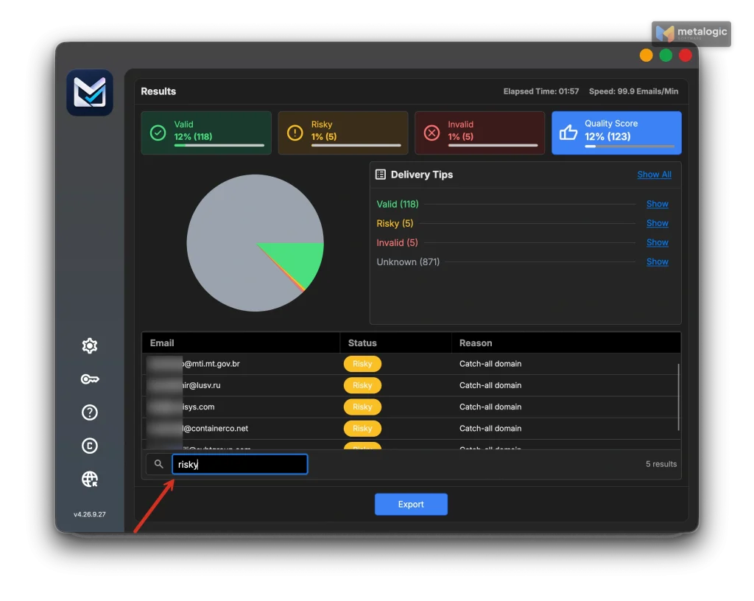The height and width of the screenshot is (601, 754).
Task: Click the Invalid cross circle icon
Action: click(431, 133)
